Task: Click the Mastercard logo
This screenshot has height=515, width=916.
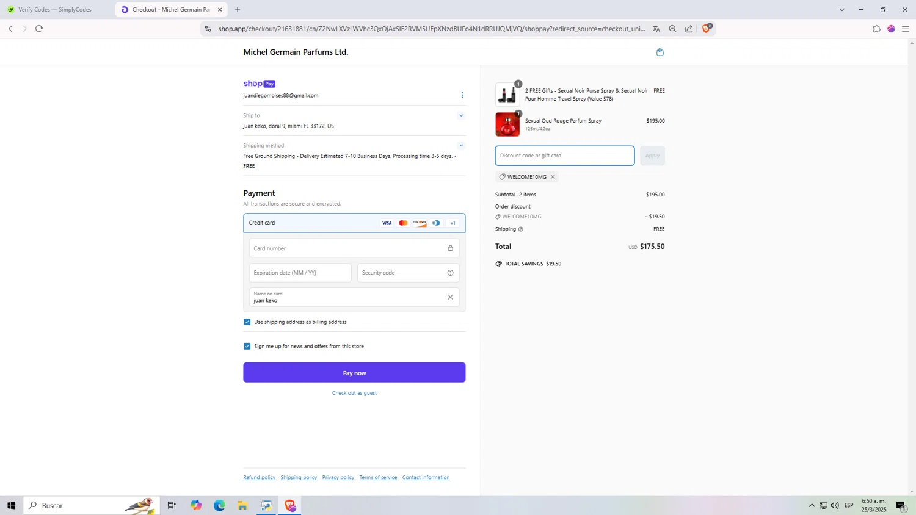Action: tap(403, 223)
